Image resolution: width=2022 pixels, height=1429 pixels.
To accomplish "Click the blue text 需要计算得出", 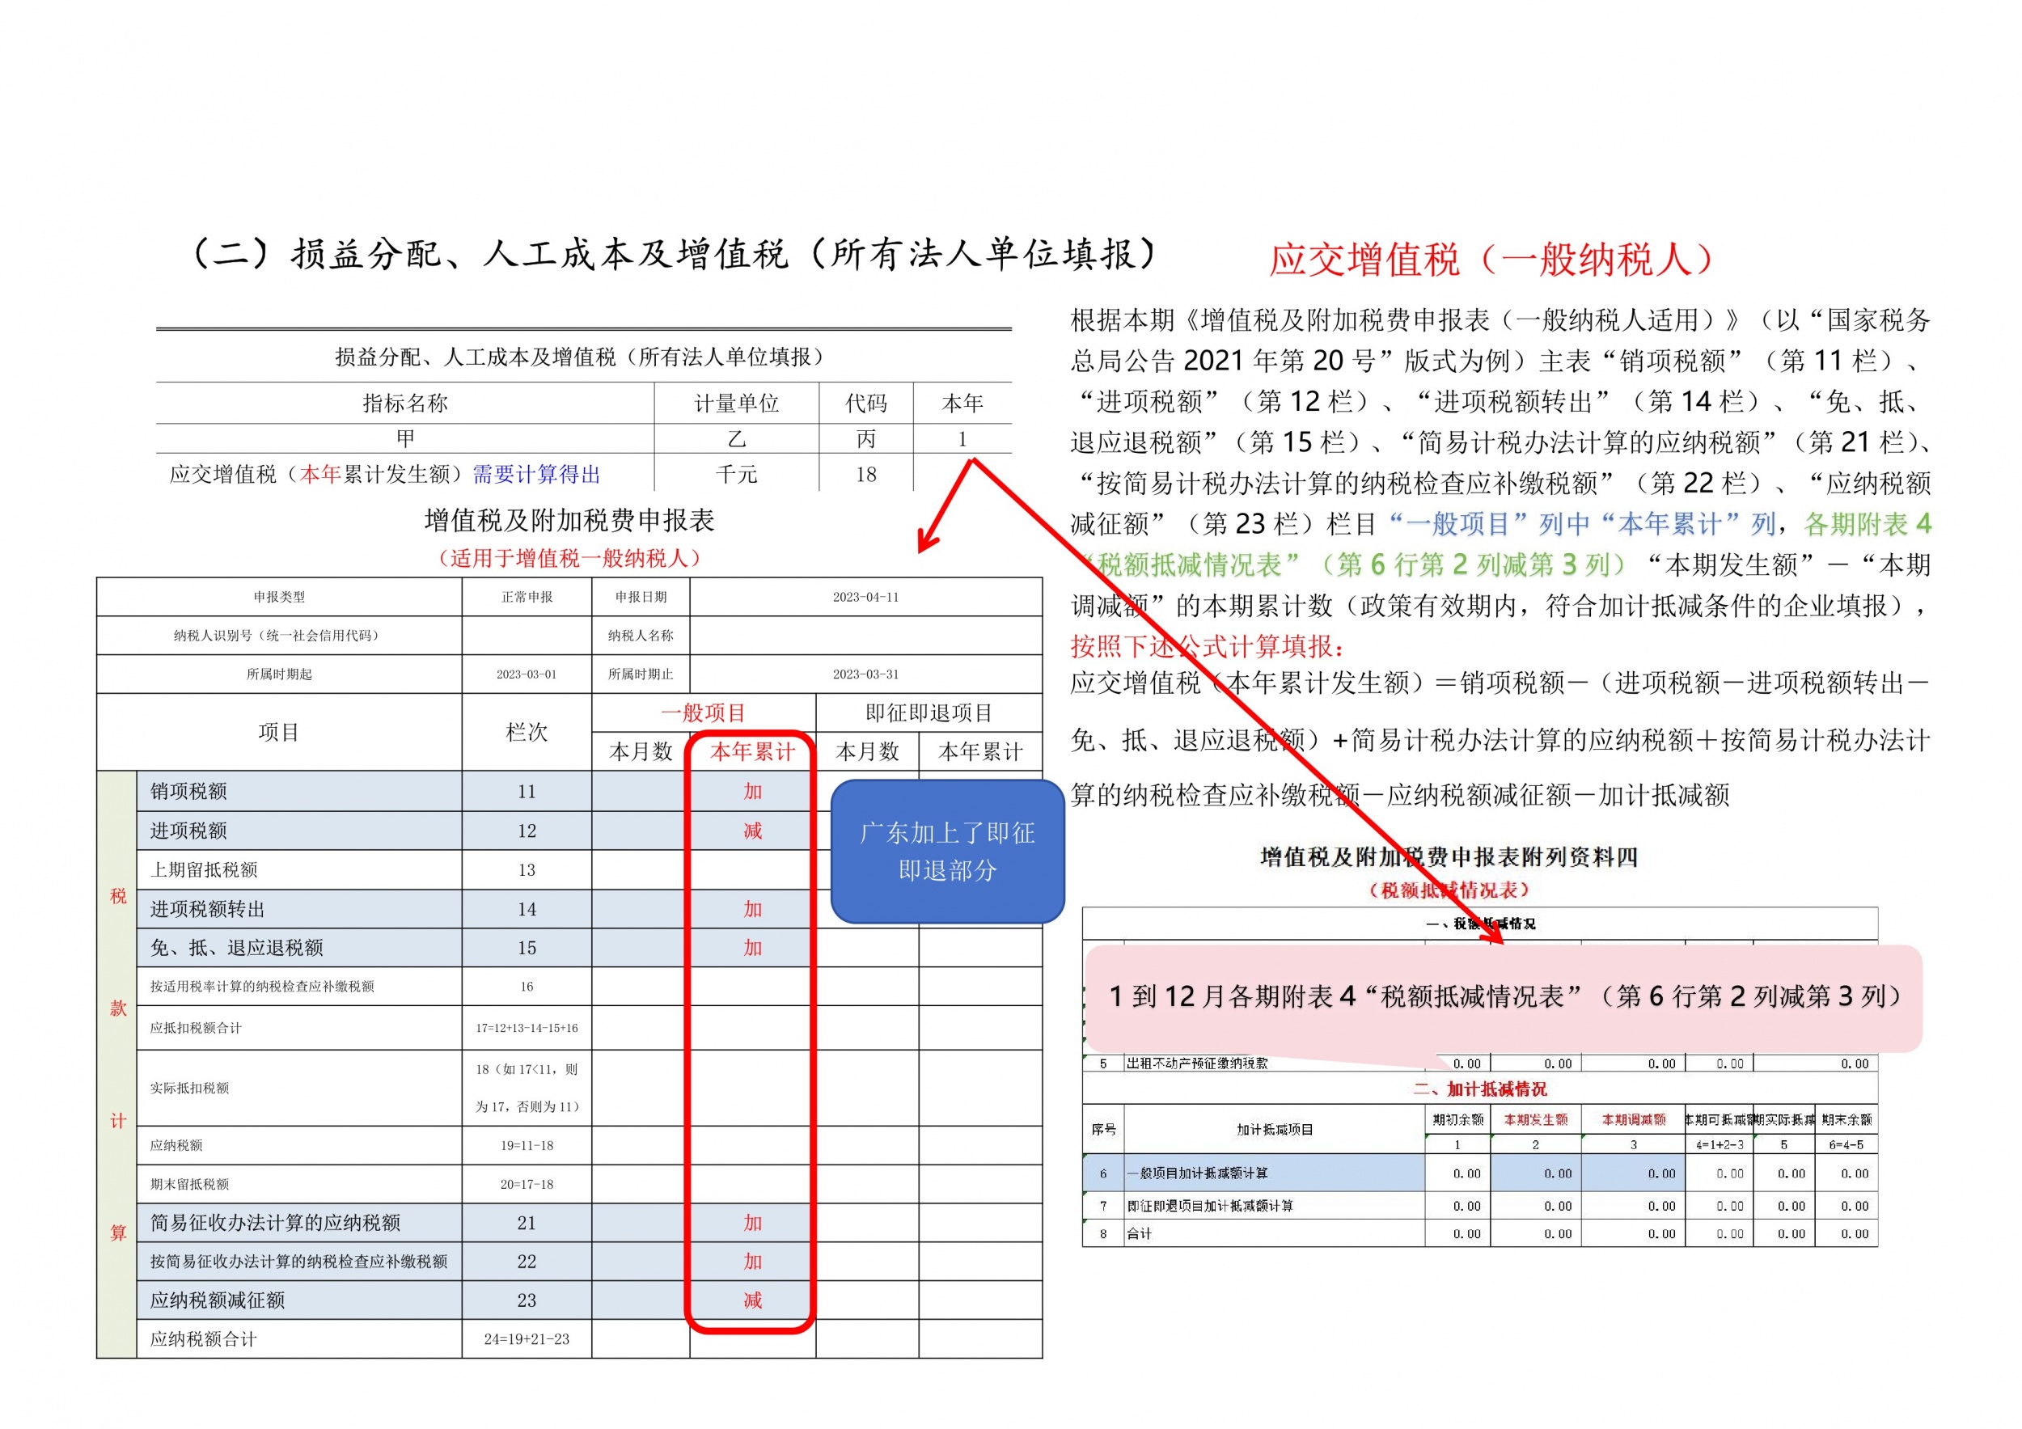I will click(x=536, y=475).
